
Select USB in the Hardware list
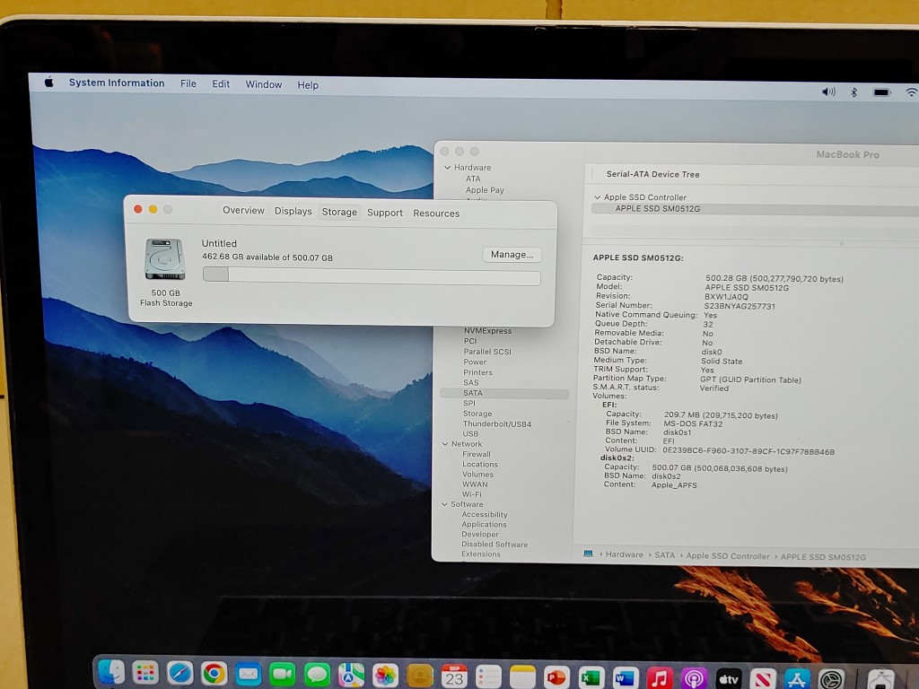(x=470, y=433)
